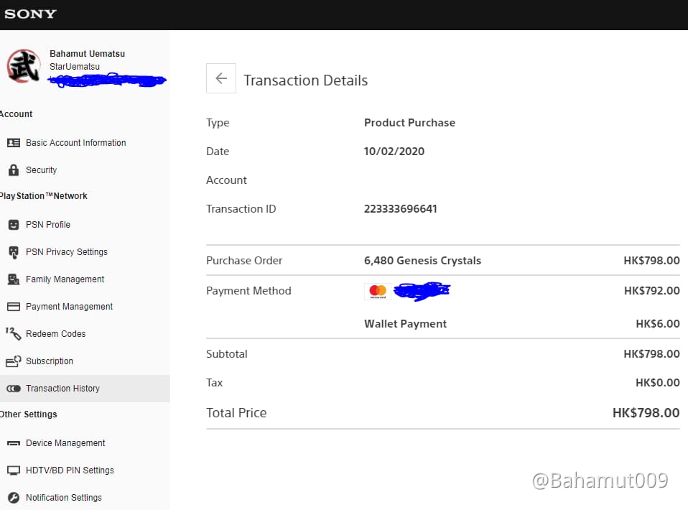The image size is (688, 510).
Task: Click the Basic Account Information card icon
Action: [x=14, y=142]
